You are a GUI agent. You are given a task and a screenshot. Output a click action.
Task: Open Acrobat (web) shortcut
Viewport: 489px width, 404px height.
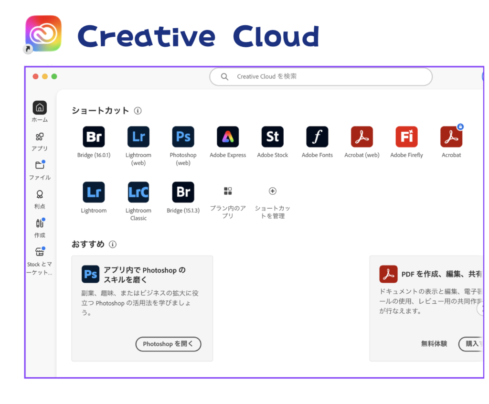[362, 137]
